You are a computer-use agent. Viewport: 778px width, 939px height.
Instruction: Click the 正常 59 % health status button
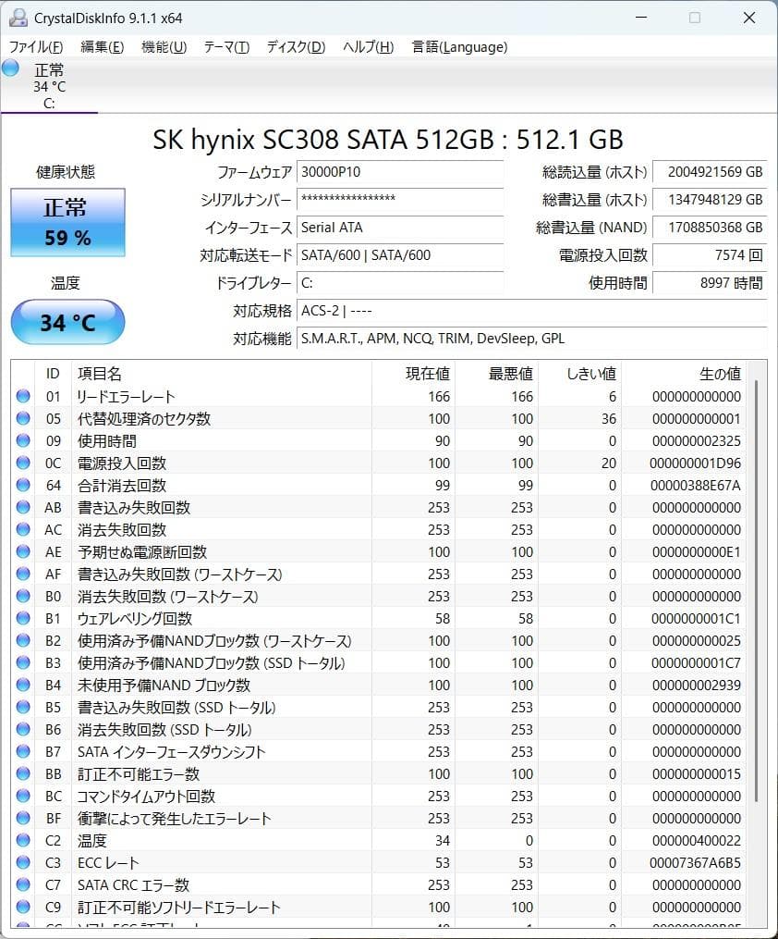(x=67, y=222)
